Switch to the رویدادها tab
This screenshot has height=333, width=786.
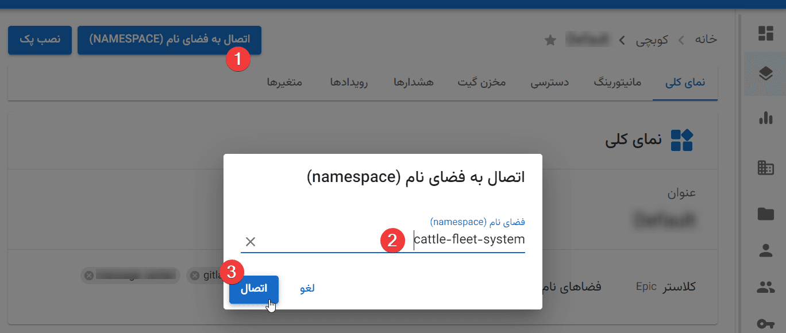tap(349, 83)
